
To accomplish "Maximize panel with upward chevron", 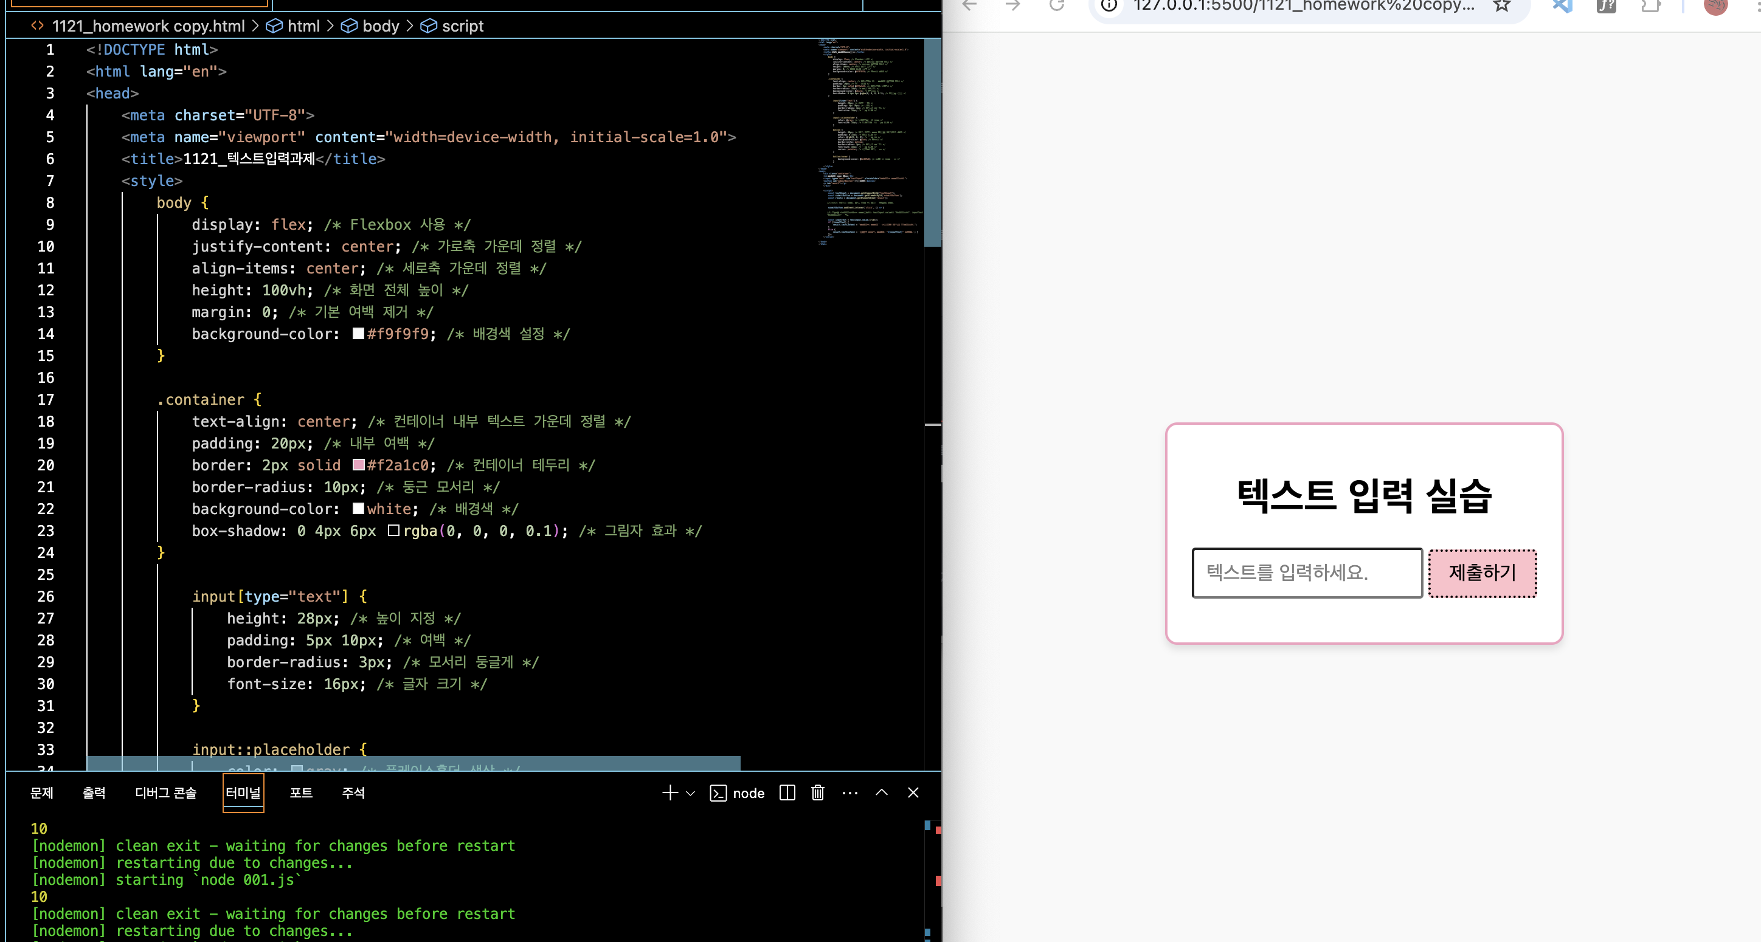I will [881, 792].
